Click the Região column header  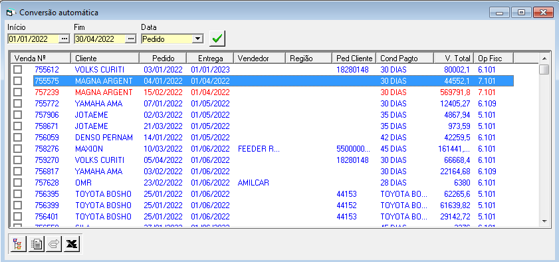[308, 58]
